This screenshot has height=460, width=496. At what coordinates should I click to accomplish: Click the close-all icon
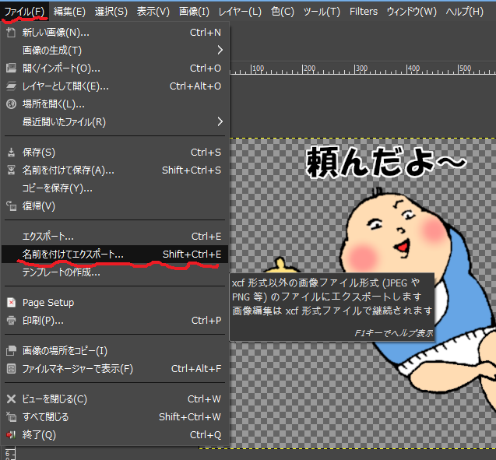[11, 417]
